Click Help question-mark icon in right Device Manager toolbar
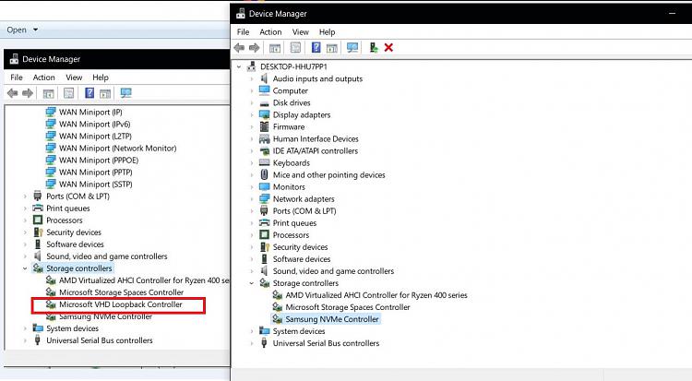This screenshot has width=692, height=381. click(316, 47)
